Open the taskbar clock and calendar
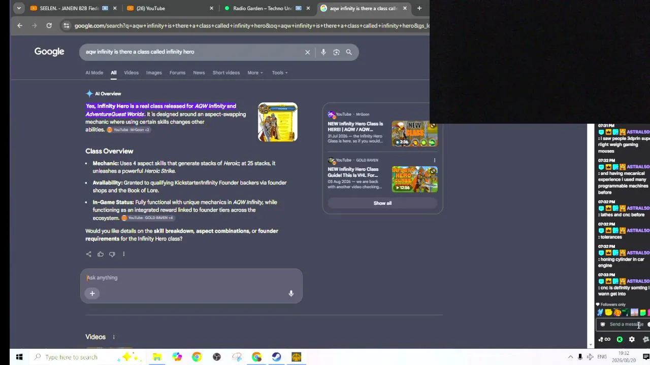650x365 pixels. pyautogui.click(x=624, y=357)
